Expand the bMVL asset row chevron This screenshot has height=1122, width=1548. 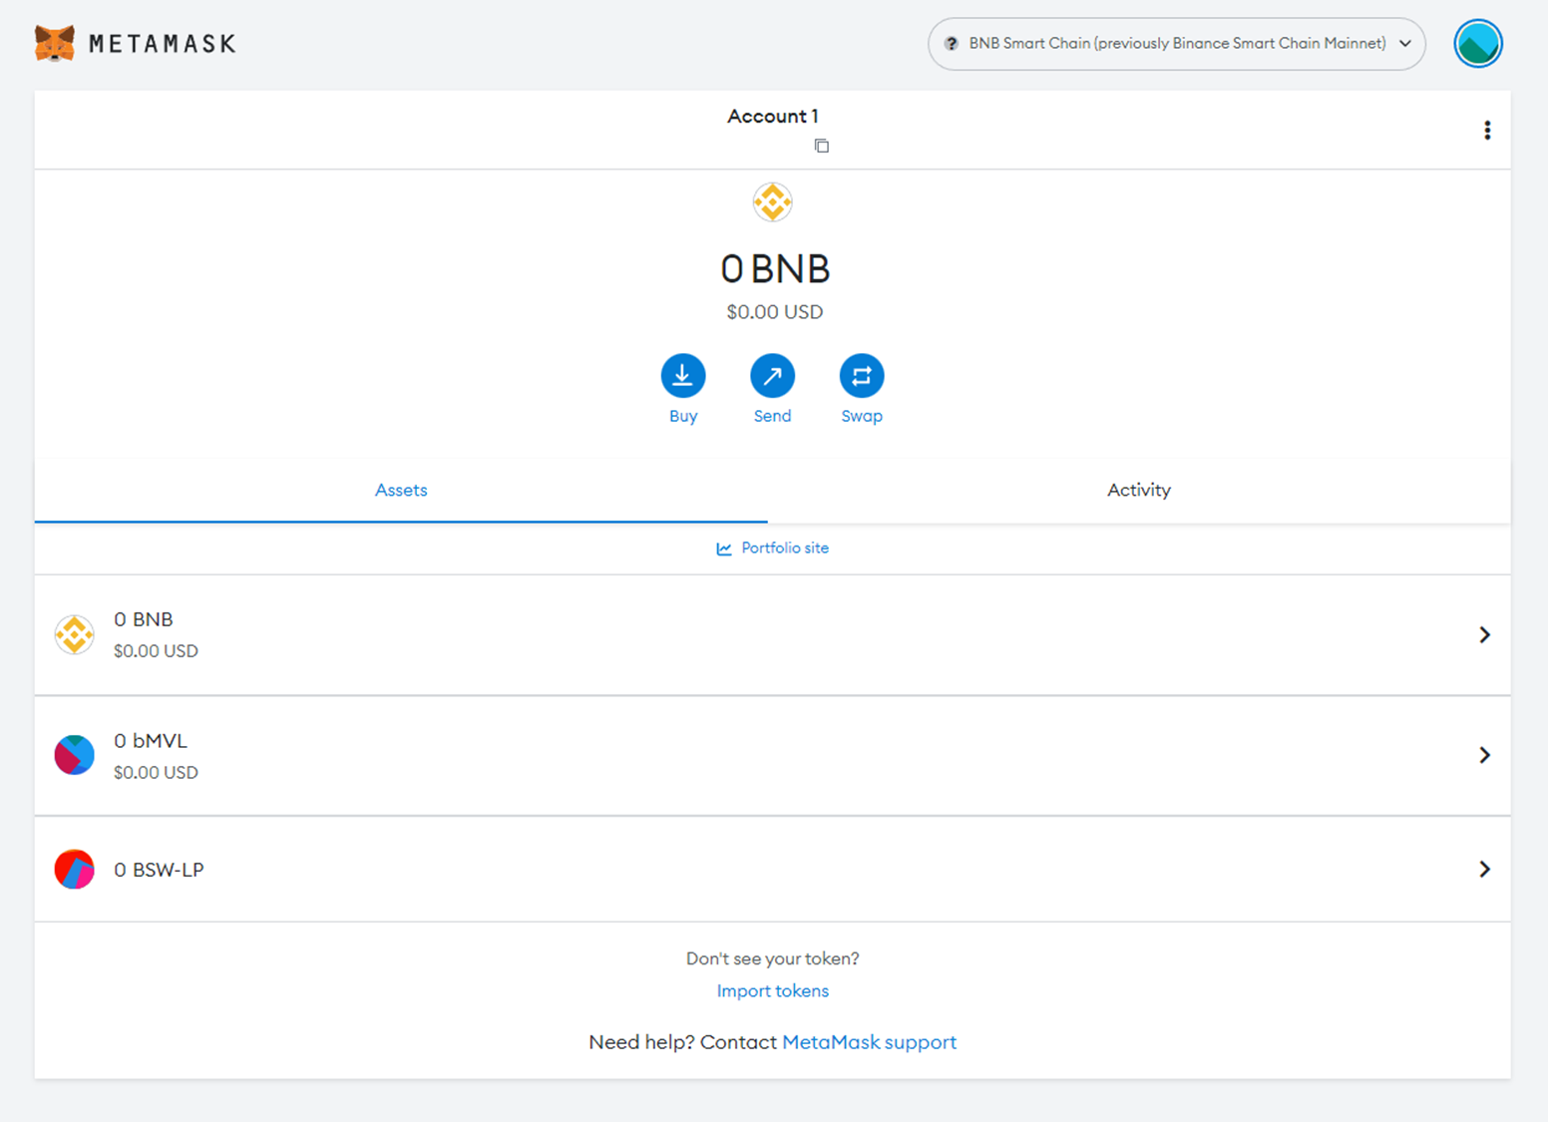click(1484, 755)
